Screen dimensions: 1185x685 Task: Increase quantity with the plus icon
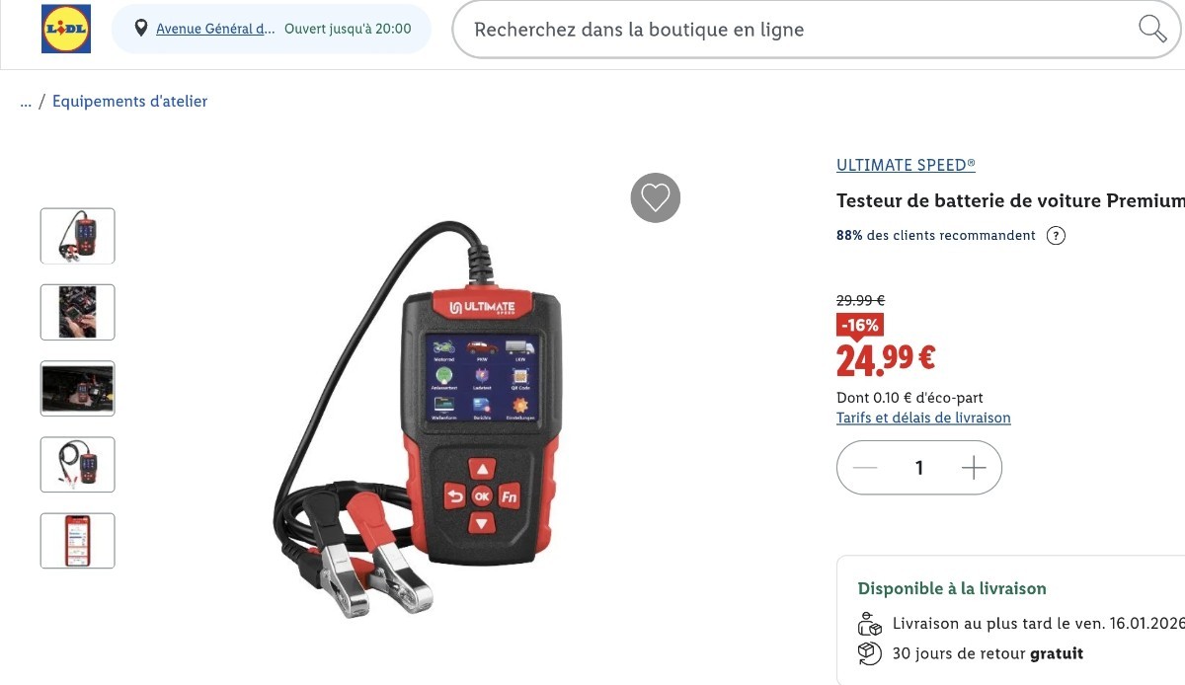pos(974,468)
